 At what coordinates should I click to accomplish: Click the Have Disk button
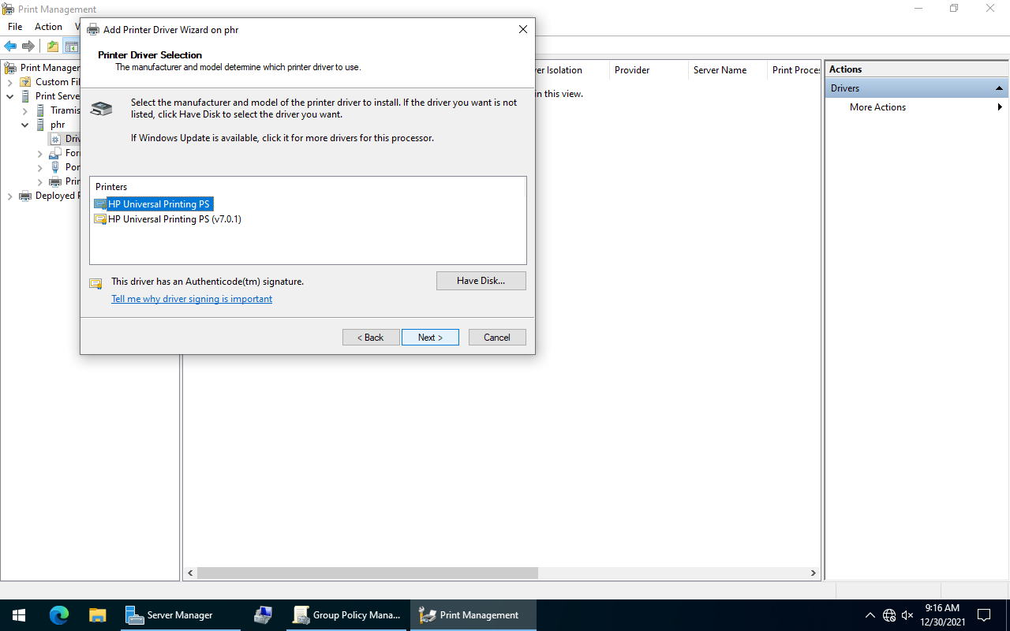point(481,281)
